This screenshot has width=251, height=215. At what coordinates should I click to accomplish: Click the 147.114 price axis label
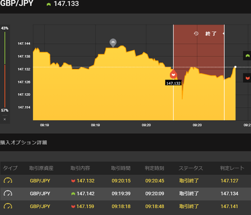point(24,107)
